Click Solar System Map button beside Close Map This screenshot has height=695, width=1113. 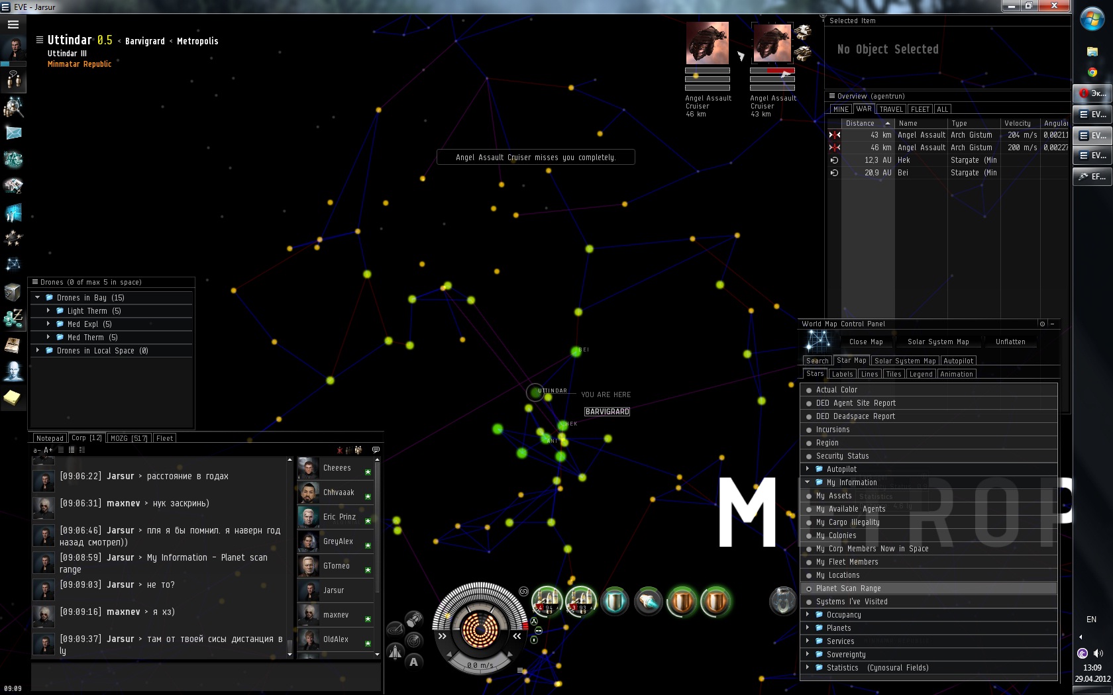coord(938,342)
